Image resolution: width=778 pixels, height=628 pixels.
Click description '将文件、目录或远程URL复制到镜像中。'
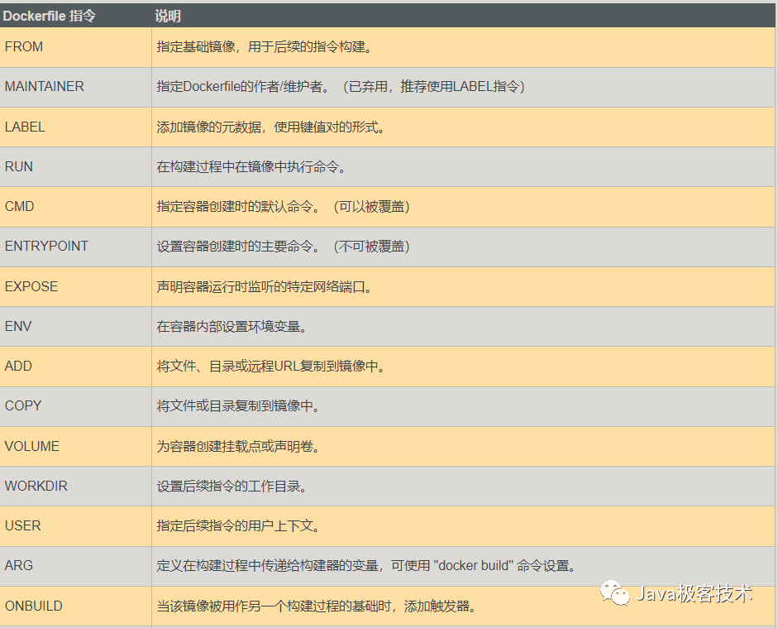pyautogui.click(x=271, y=367)
